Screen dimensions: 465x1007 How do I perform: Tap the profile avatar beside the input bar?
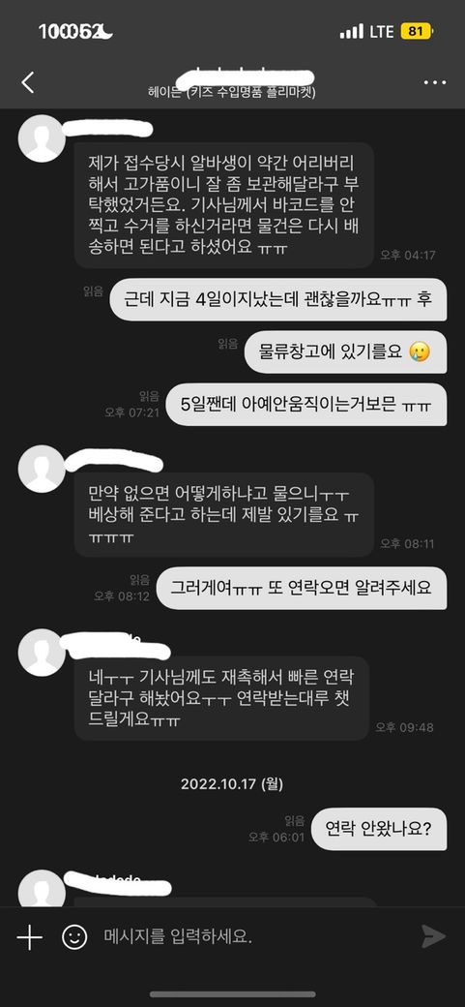(42, 889)
